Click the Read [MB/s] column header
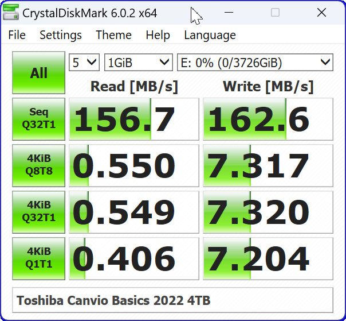This screenshot has width=346, height=321. click(134, 86)
